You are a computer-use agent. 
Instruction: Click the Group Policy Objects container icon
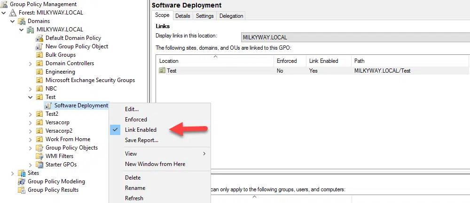[39, 148]
